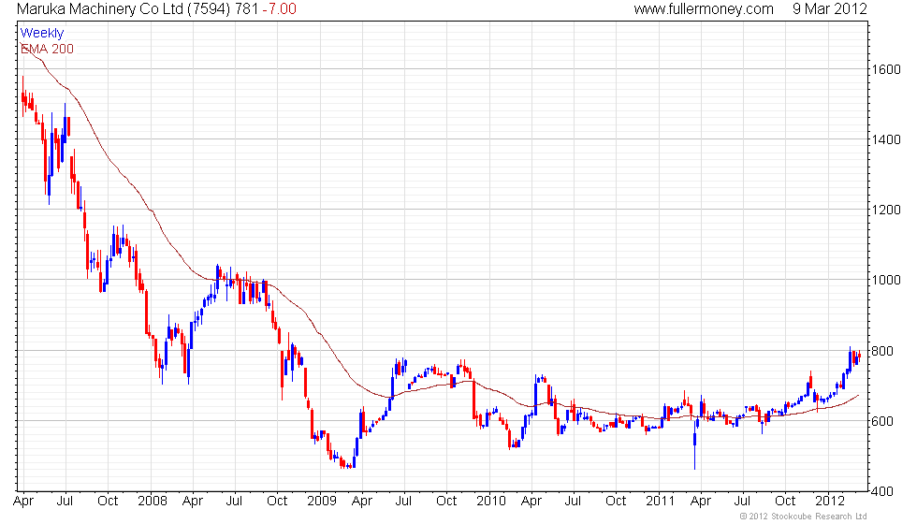
Task: Click the www.fullermoney.com link text
Action: pyautogui.click(x=704, y=8)
